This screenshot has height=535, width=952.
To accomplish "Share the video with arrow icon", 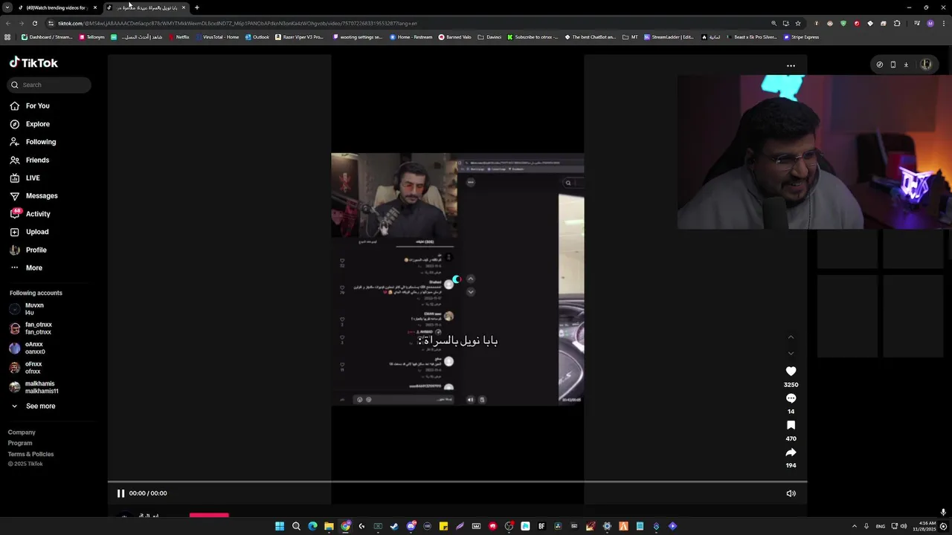I will pyautogui.click(x=791, y=453).
